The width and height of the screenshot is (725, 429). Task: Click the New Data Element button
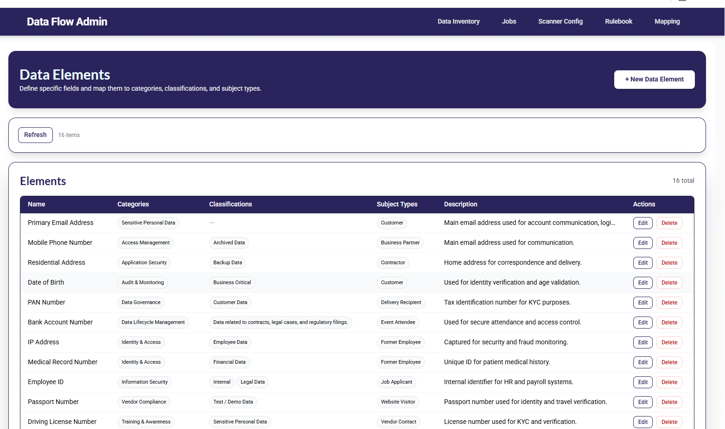[x=654, y=80]
